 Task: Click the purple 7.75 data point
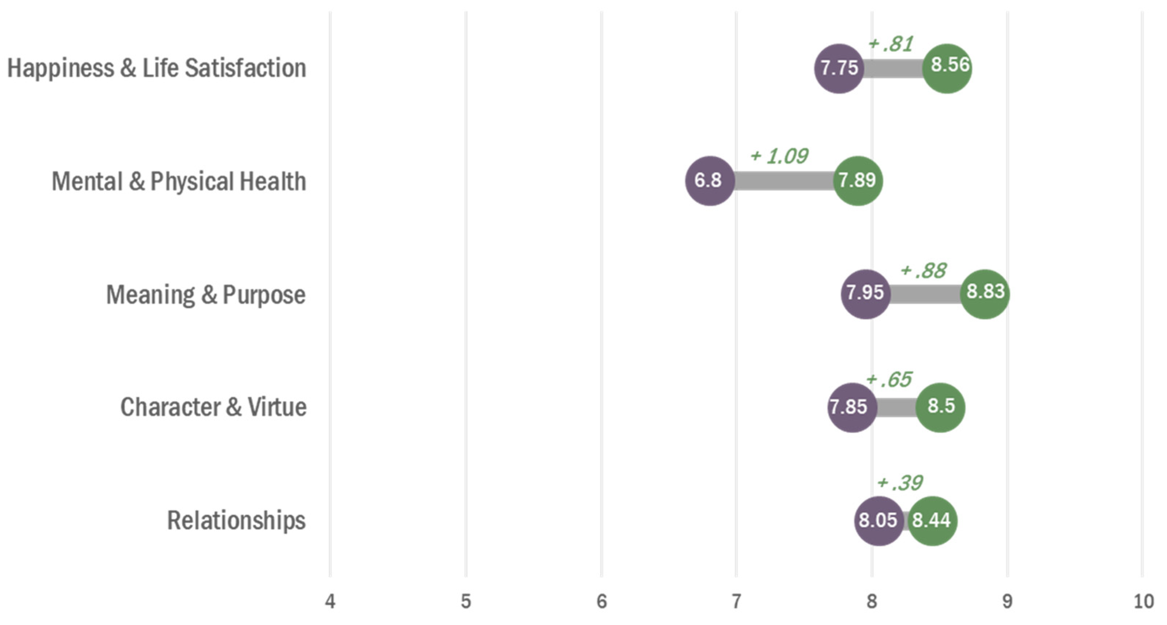(839, 68)
